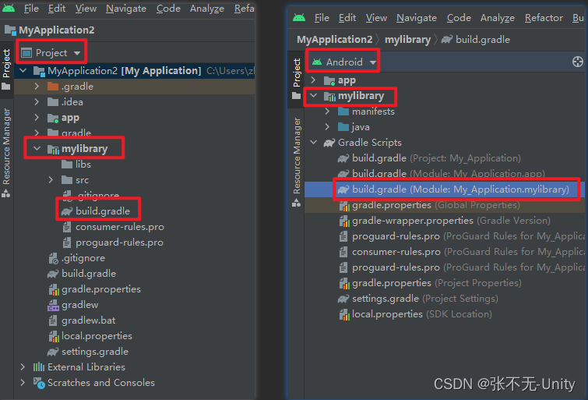Open View menu in left window
Screen dimensions: 588x400
click(x=86, y=9)
